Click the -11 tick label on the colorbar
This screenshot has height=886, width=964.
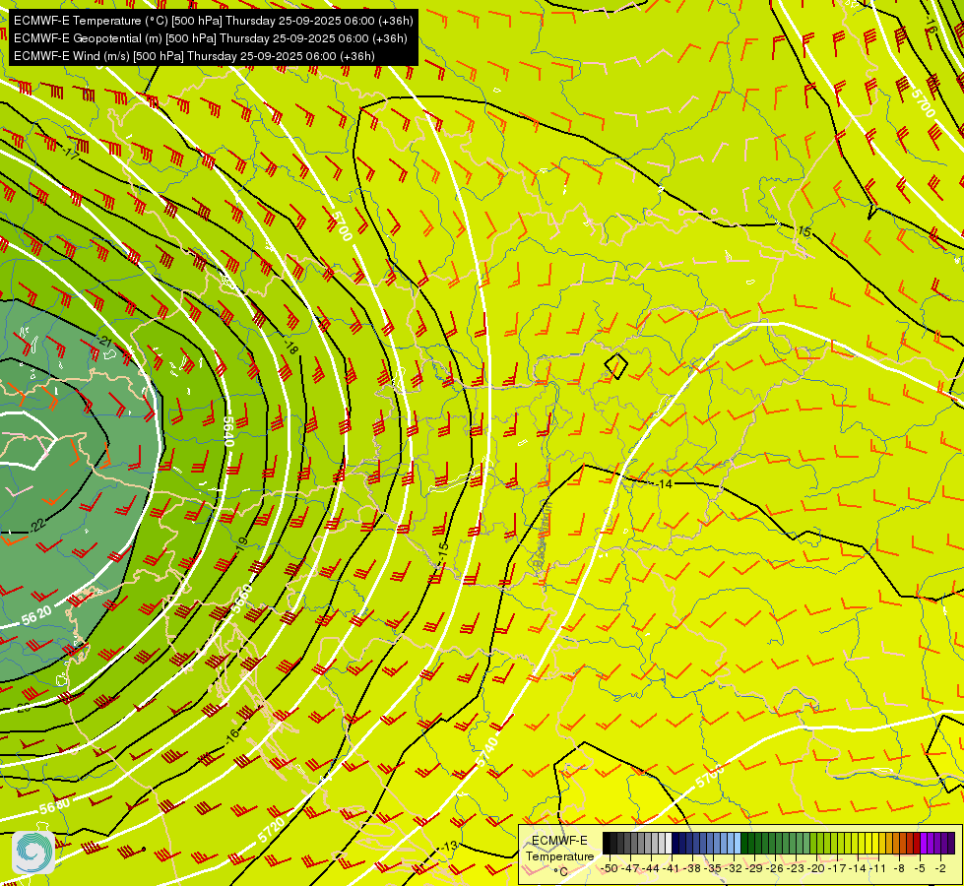878,868
